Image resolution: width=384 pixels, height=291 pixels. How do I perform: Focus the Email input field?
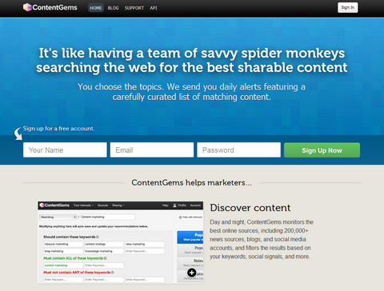coord(152,149)
